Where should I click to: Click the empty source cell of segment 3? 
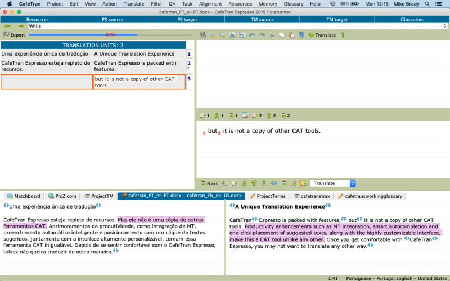coord(47,82)
